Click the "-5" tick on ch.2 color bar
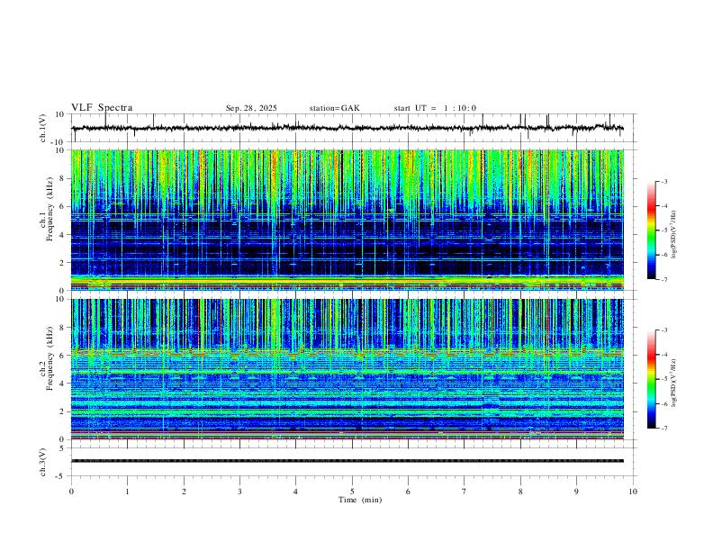This screenshot has height=551, width=713. pos(664,379)
